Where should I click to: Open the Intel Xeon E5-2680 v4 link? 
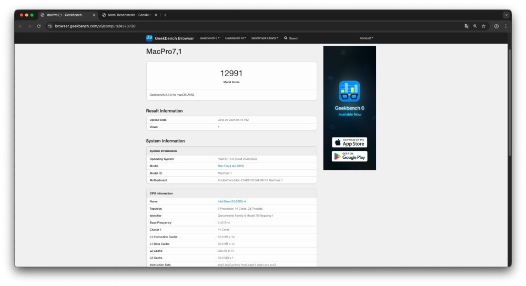(x=232, y=201)
